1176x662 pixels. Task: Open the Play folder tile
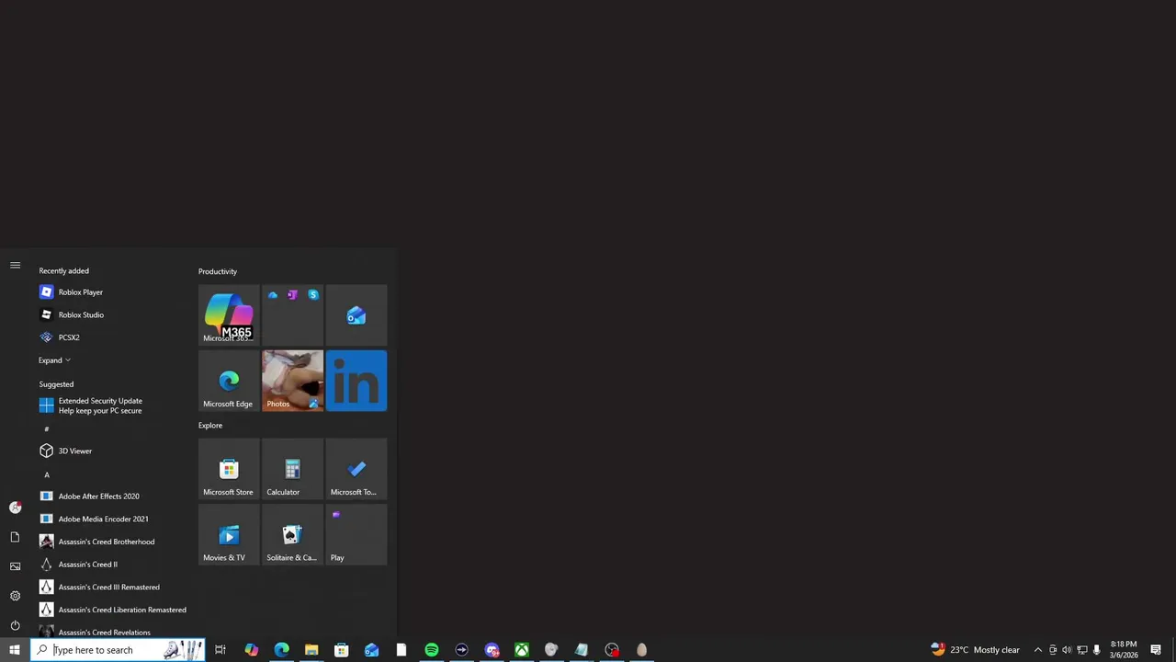pyautogui.click(x=356, y=534)
